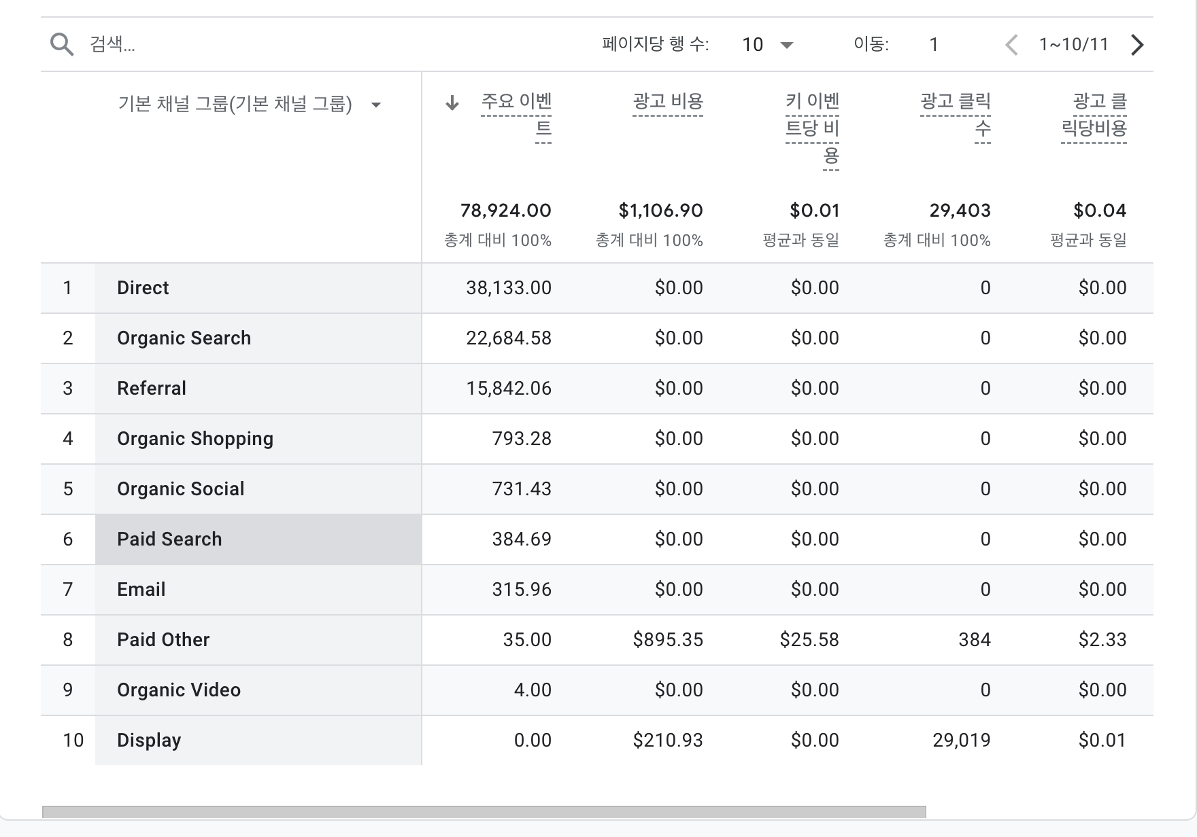The width and height of the screenshot is (1197, 837).
Task: Click the 이동 page number field
Action: point(934,45)
